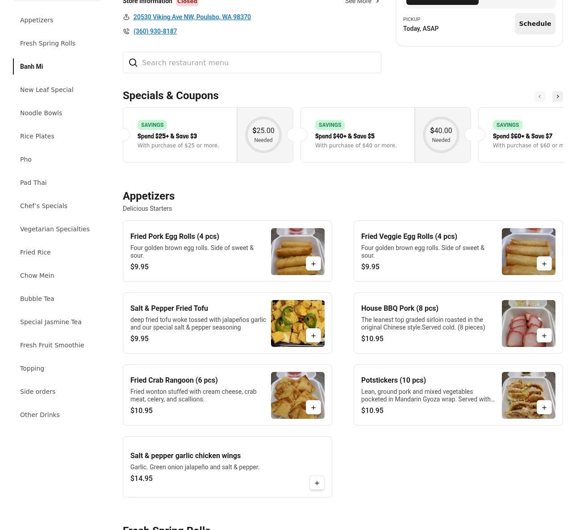Add Fried Pork Egg Rolls to cart
The image size is (576, 530).
313,264
